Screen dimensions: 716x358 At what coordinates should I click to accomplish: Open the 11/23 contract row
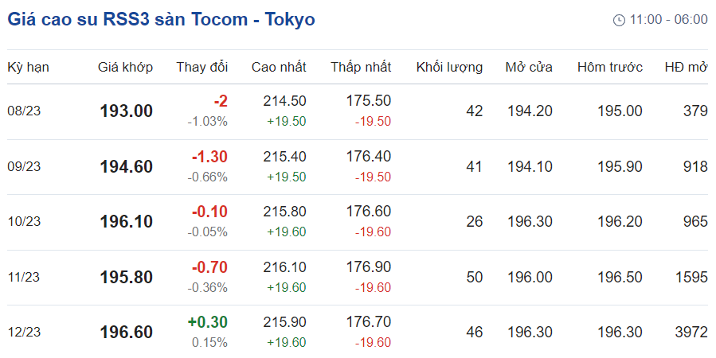tap(24, 277)
